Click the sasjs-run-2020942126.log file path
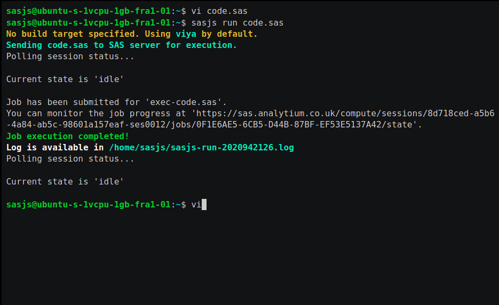The image size is (499, 305). coord(201,147)
